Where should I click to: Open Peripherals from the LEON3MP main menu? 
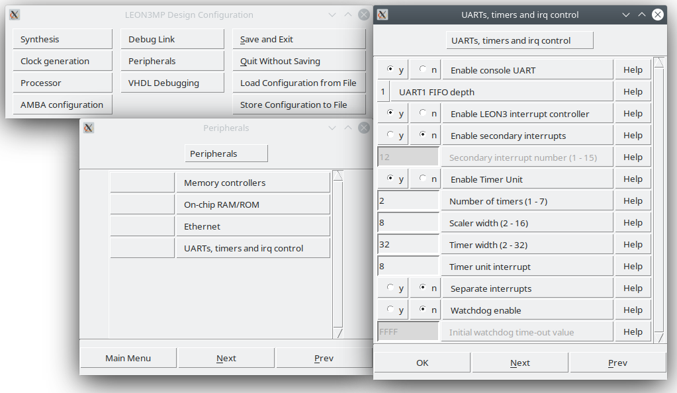click(x=172, y=61)
